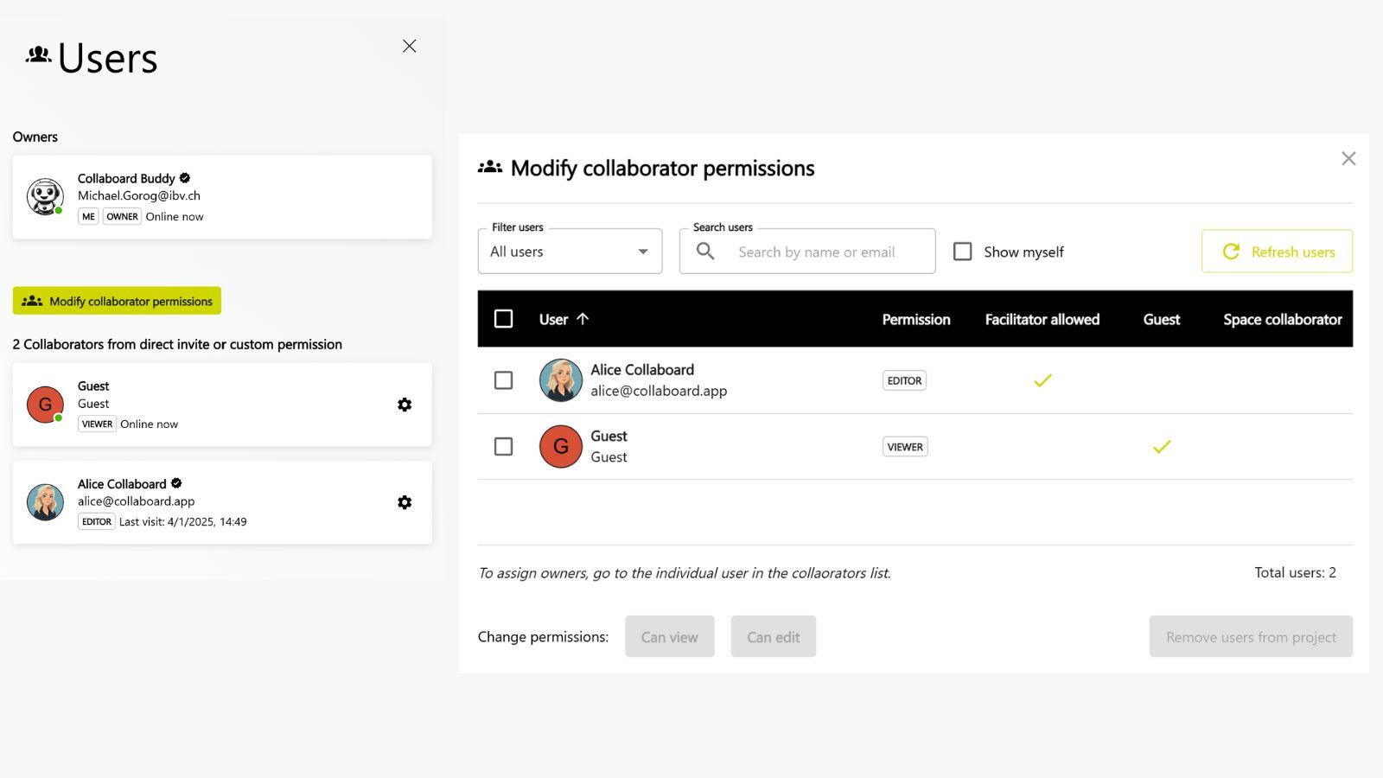
Task: Click Modify collaborator permissions button
Action: click(x=117, y=301)
